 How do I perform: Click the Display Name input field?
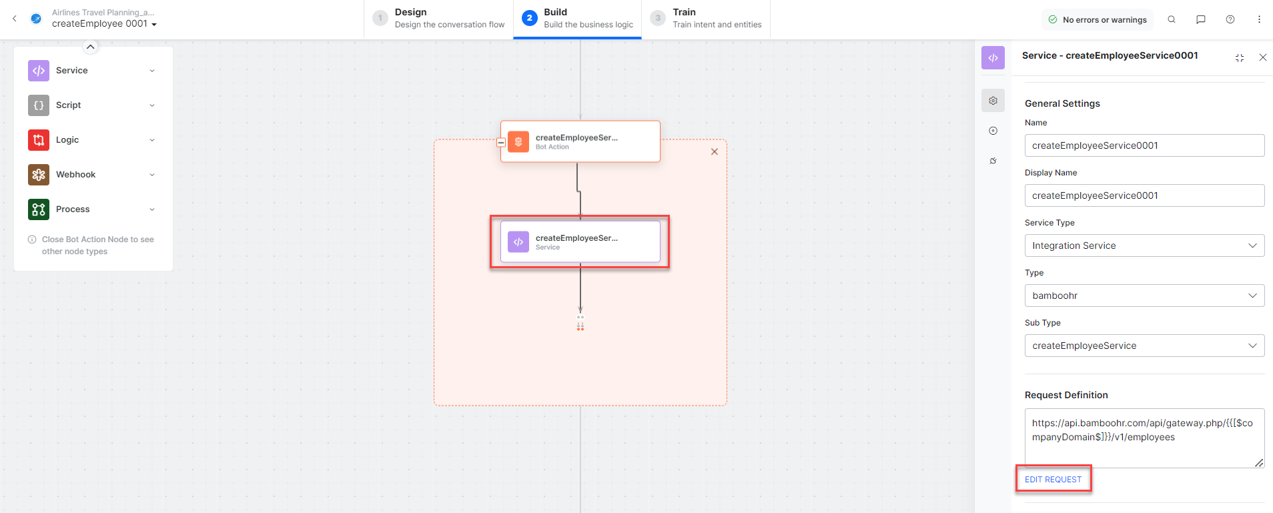coord(1144,195)
